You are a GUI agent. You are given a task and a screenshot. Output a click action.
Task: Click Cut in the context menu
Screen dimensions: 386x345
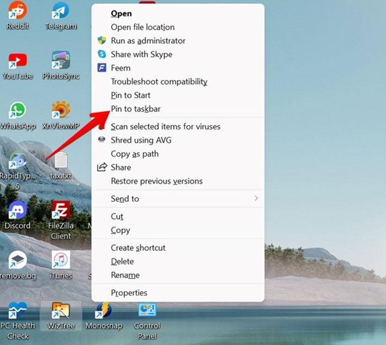(178, 216)
